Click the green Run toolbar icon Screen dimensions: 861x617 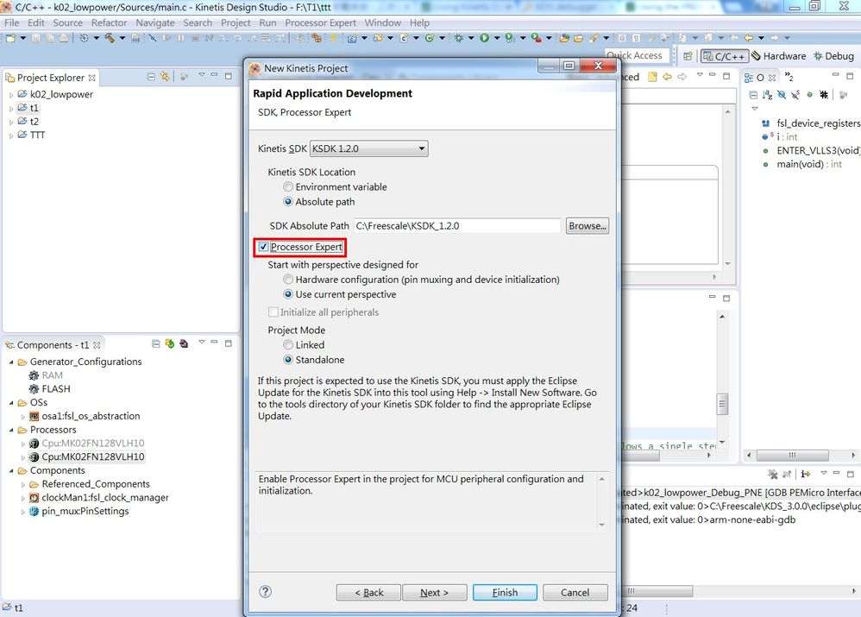click(484, 38)
